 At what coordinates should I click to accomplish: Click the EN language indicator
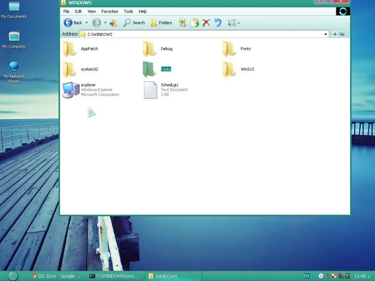(307, 276)
